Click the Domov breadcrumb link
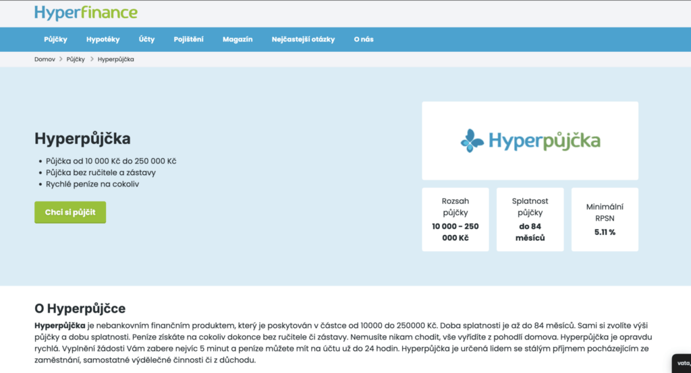Image resolution: width=691 pixels, height=373 pixels. 45,59
